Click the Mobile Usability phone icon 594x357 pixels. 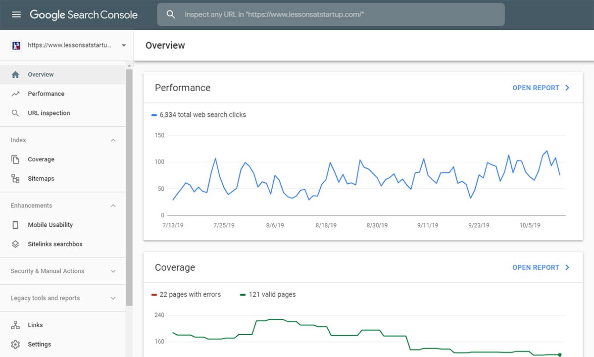[15, 225]
